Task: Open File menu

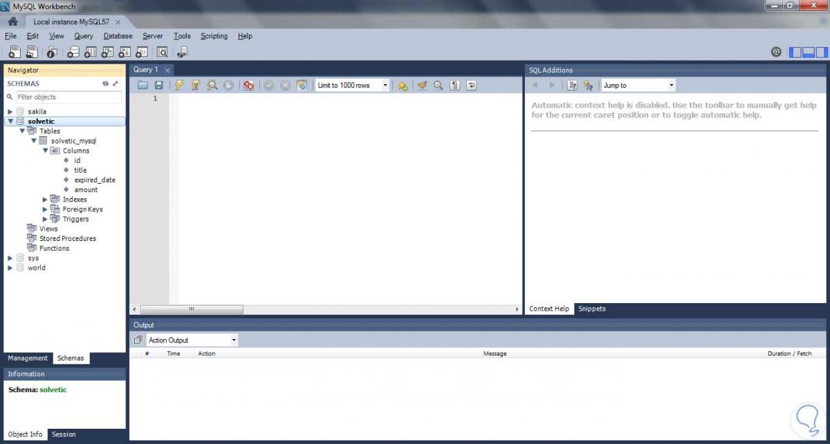Action: [x=10, y=36]
